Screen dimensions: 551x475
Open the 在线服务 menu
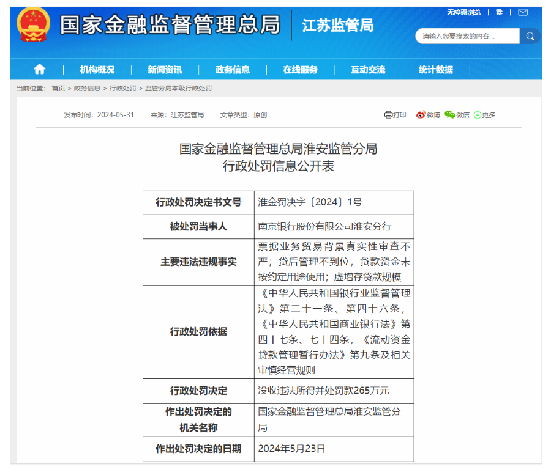(x=300, y=70)
